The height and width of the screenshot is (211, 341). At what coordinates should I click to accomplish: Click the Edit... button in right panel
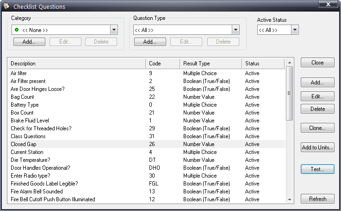[x=317, y=96]
